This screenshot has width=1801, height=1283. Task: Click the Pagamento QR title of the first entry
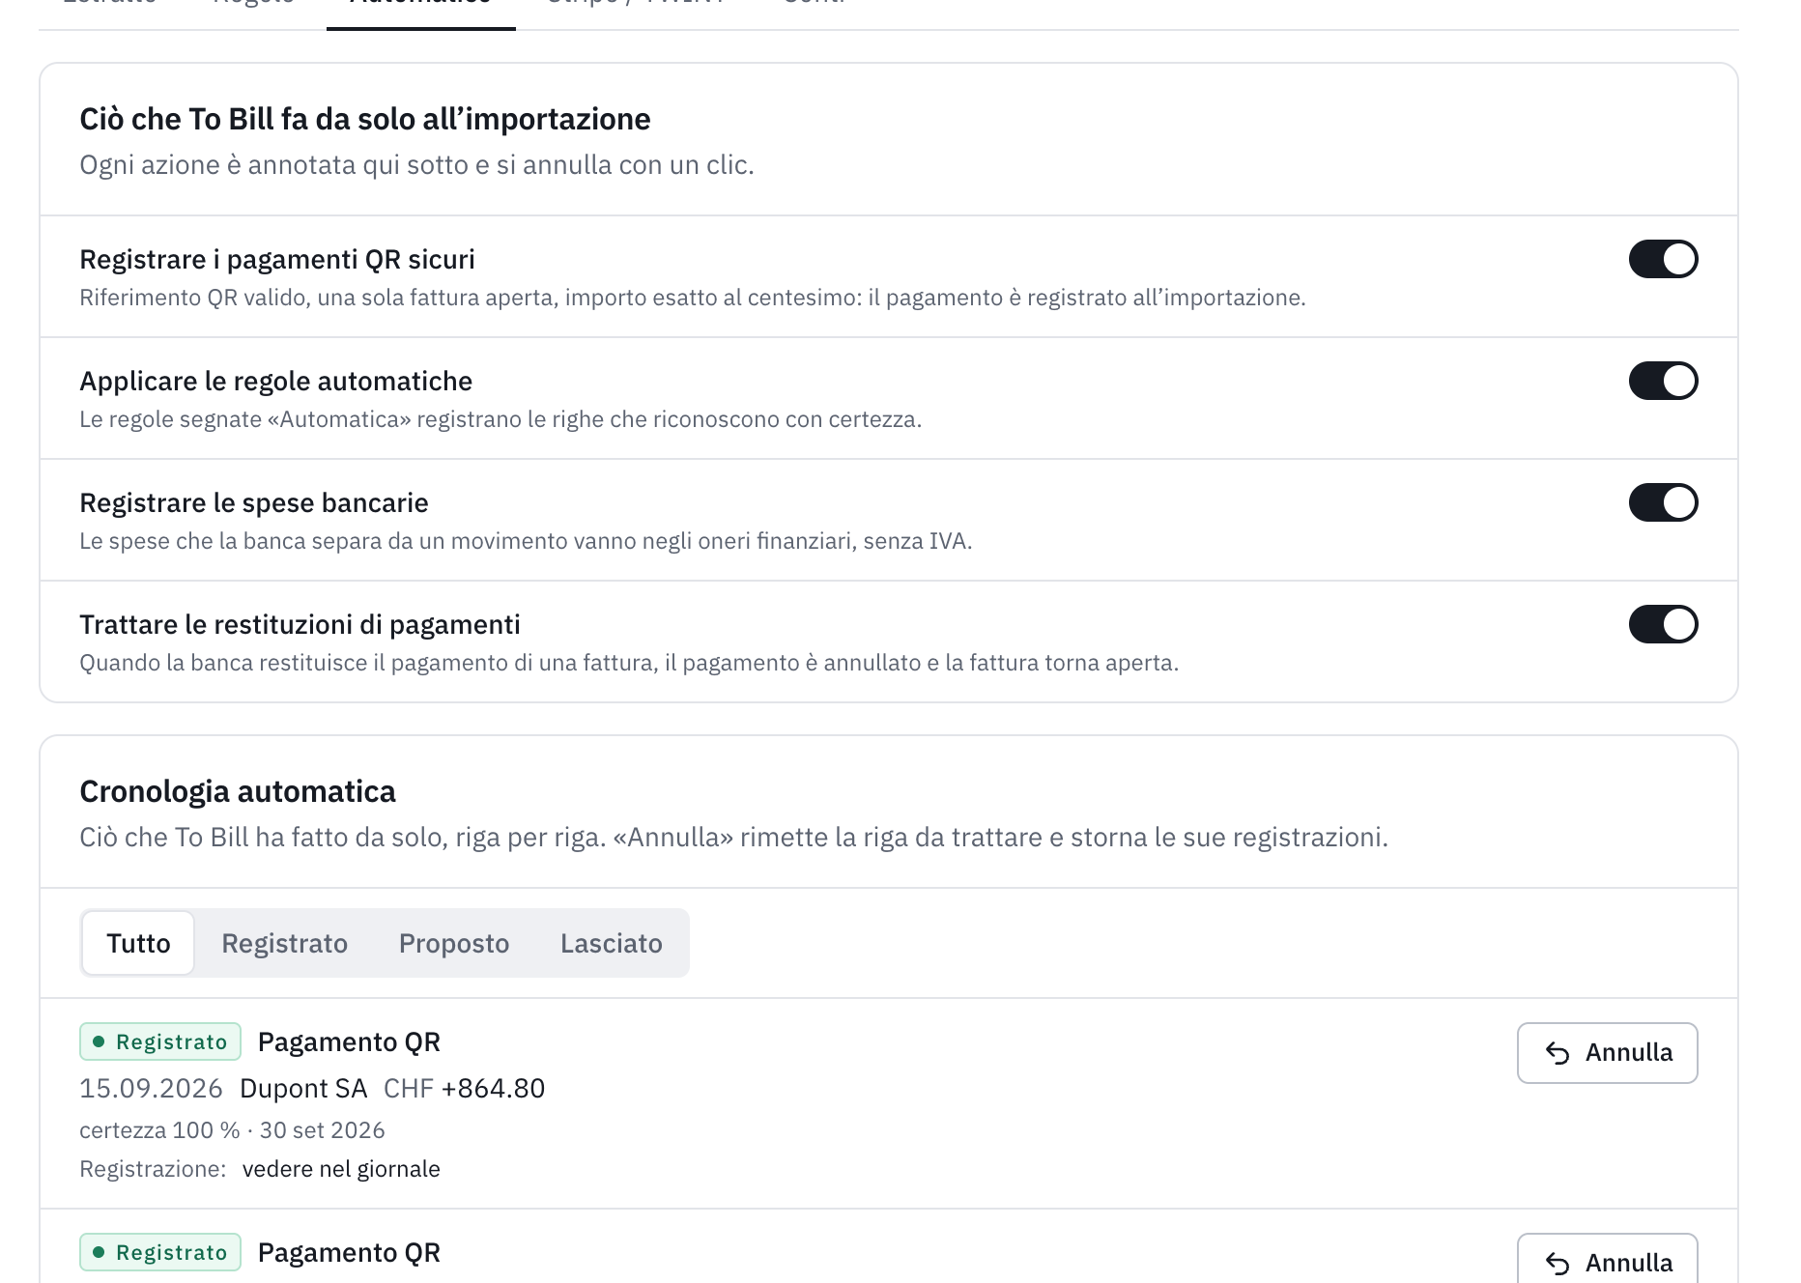[349, 1041]
